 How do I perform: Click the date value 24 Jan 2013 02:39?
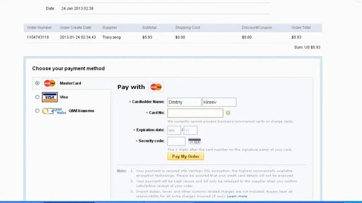[x=77, y=8]
